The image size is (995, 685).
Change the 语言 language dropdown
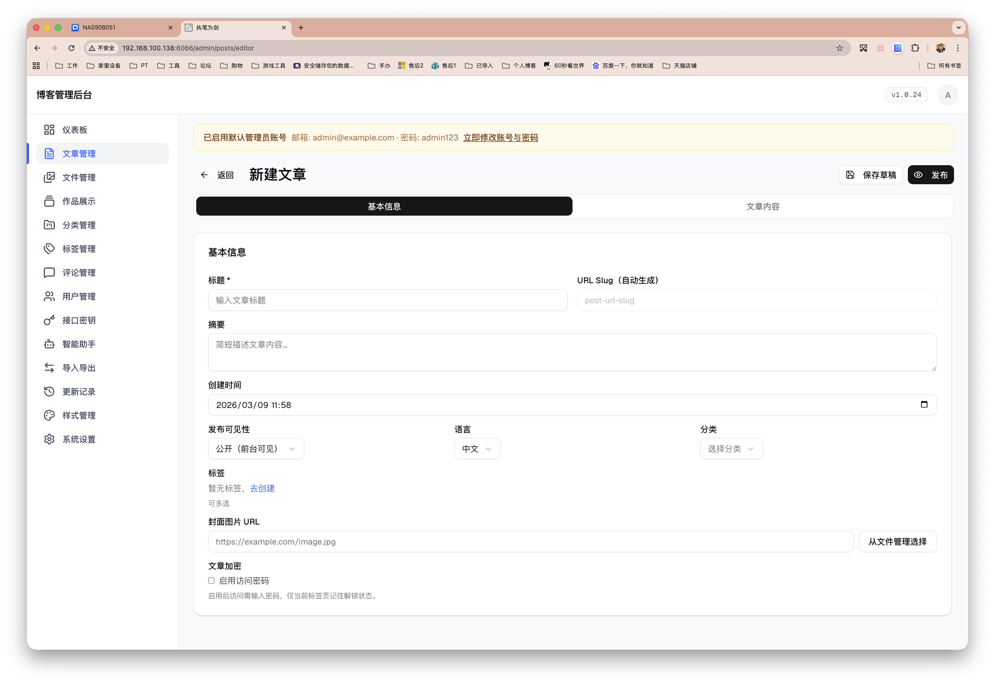tap(477, 448)
